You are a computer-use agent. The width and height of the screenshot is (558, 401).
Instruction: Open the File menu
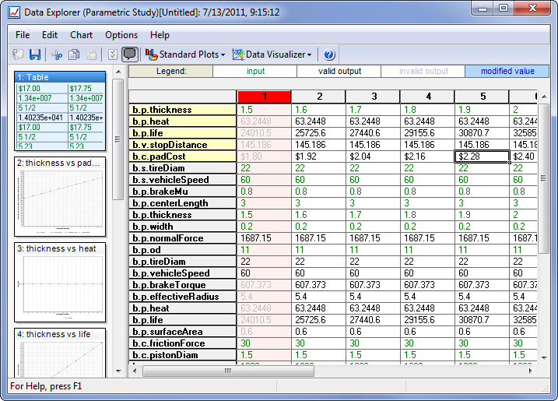tap(23, 35)
